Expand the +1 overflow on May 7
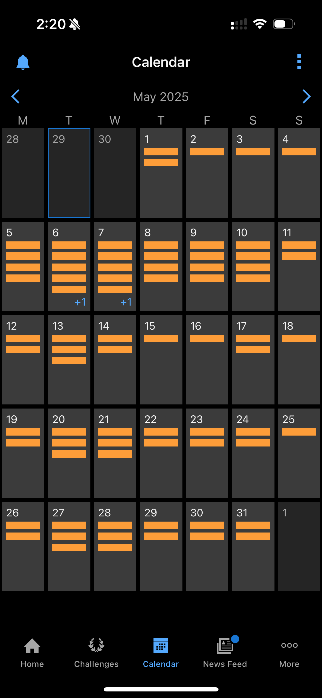Screen dimensions: 322x698 click(x=126, y=302)
